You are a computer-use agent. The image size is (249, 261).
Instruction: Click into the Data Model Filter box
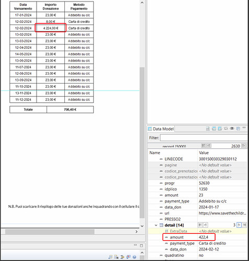(203, 138)
